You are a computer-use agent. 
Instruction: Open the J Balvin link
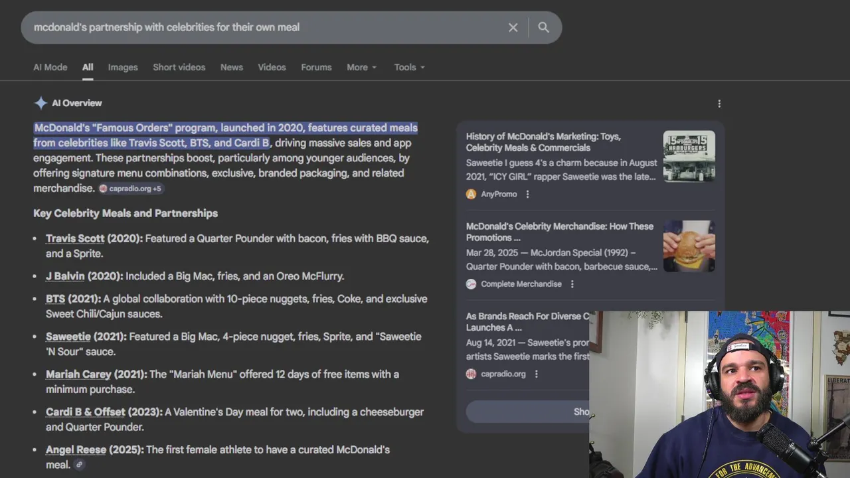65,276
